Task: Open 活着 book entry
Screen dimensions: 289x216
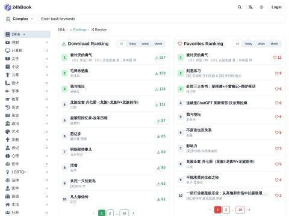Action: [73, 165]
